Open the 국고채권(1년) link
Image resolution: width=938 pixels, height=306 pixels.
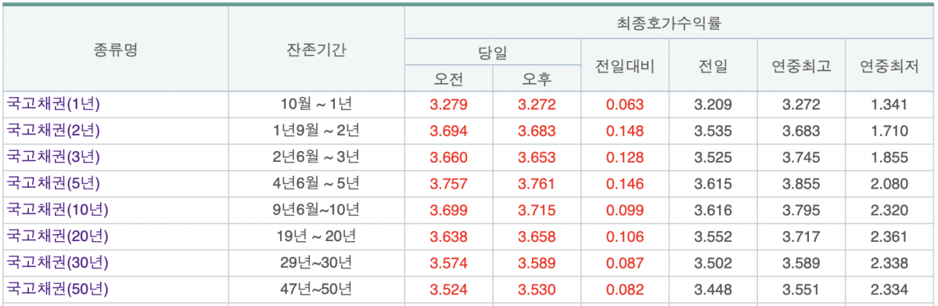click(x=52, y=105)
